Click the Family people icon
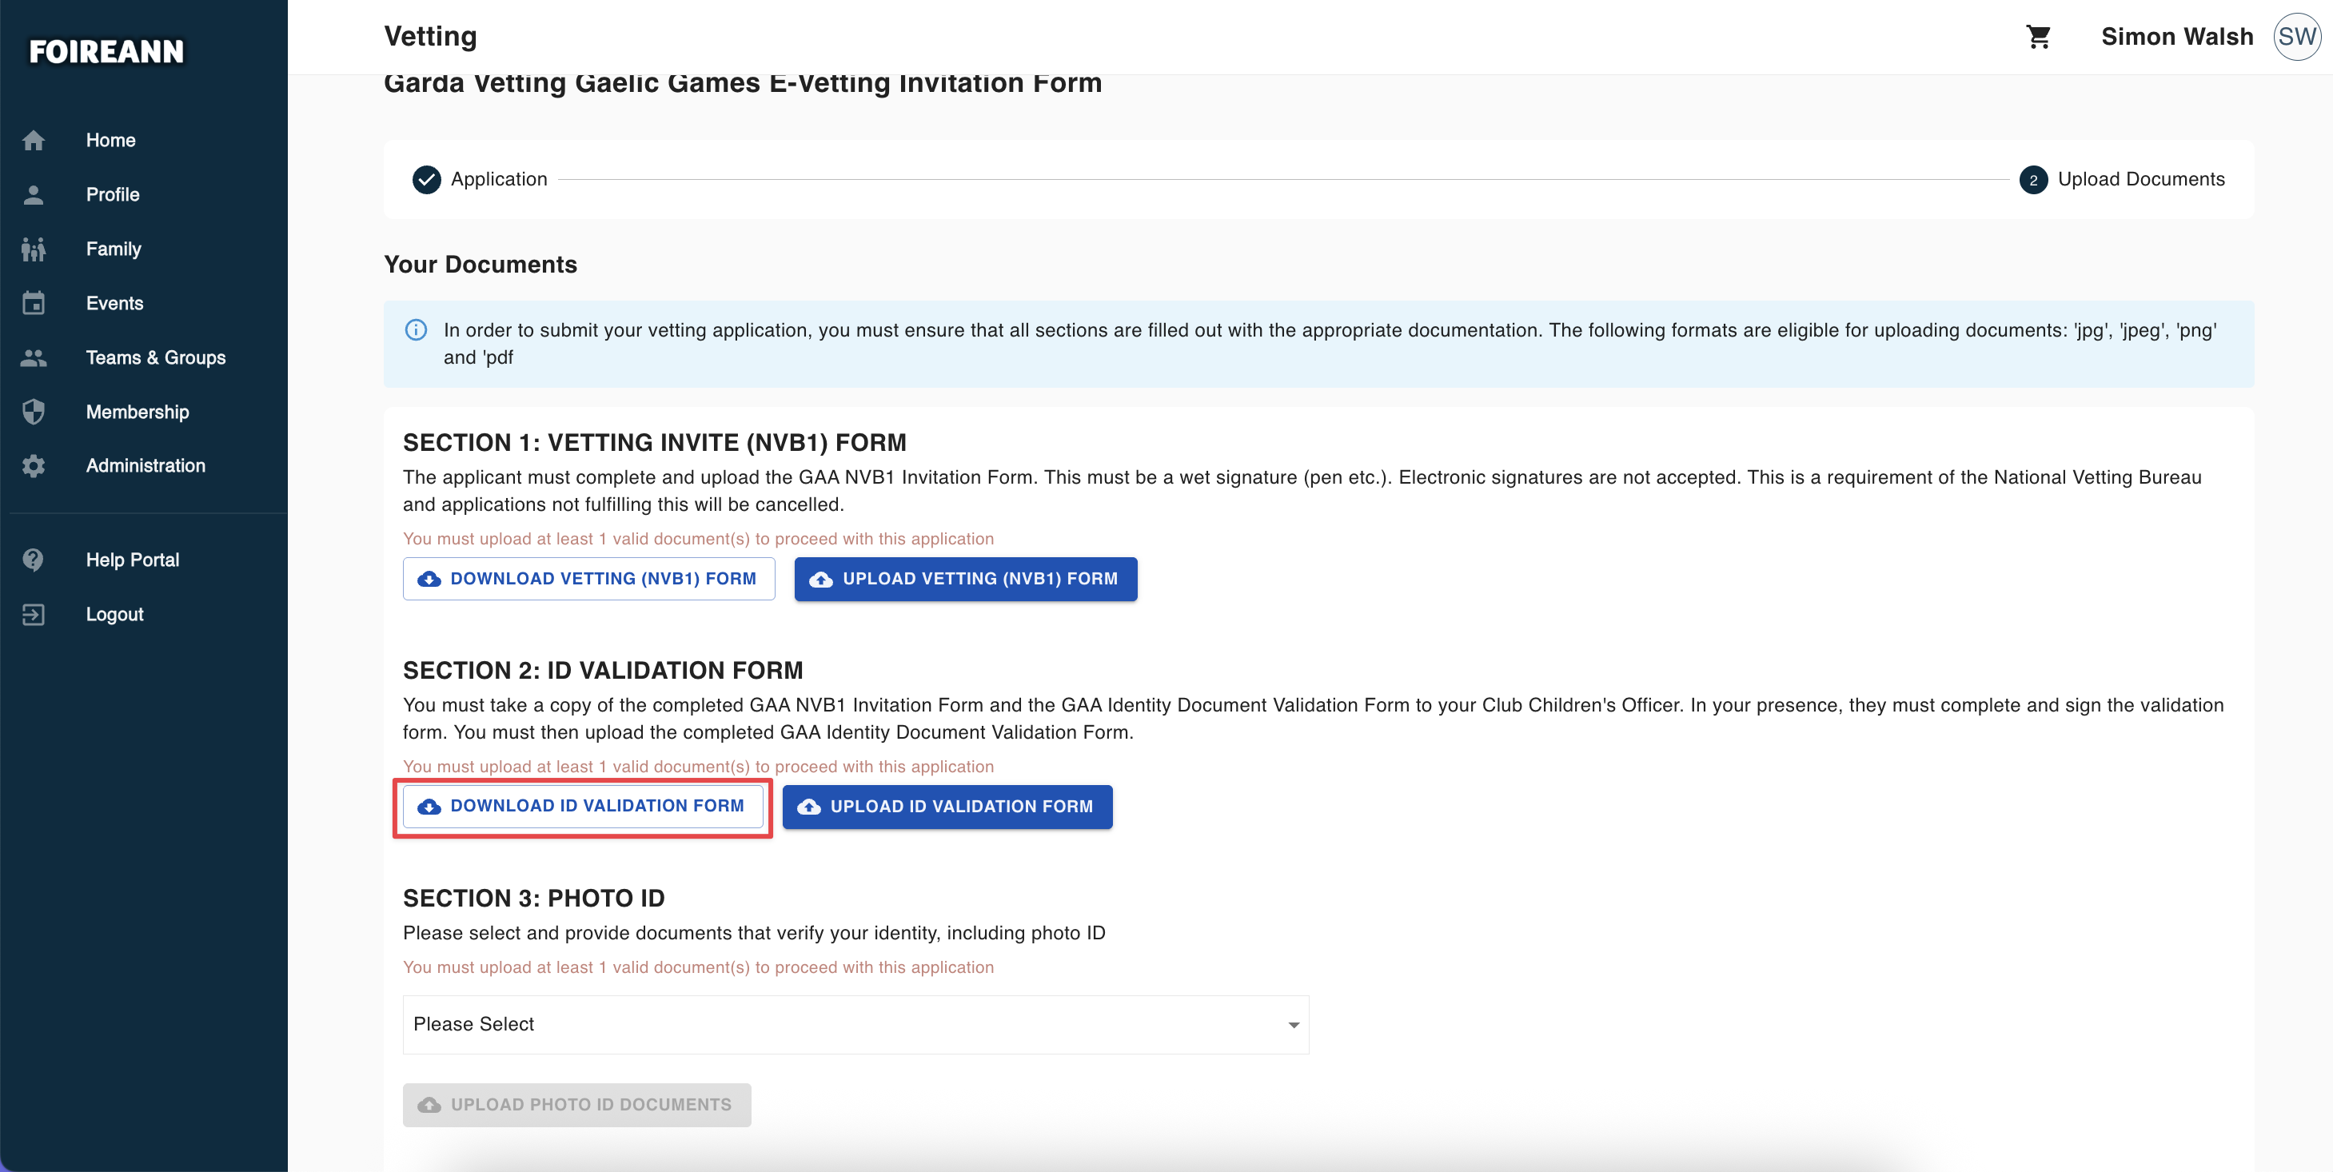2333x1172 pixels. pos(34,249)
